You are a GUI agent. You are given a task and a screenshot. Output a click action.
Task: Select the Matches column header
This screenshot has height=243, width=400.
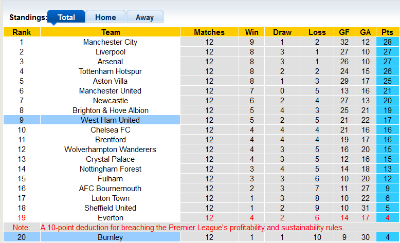[209, 32]
